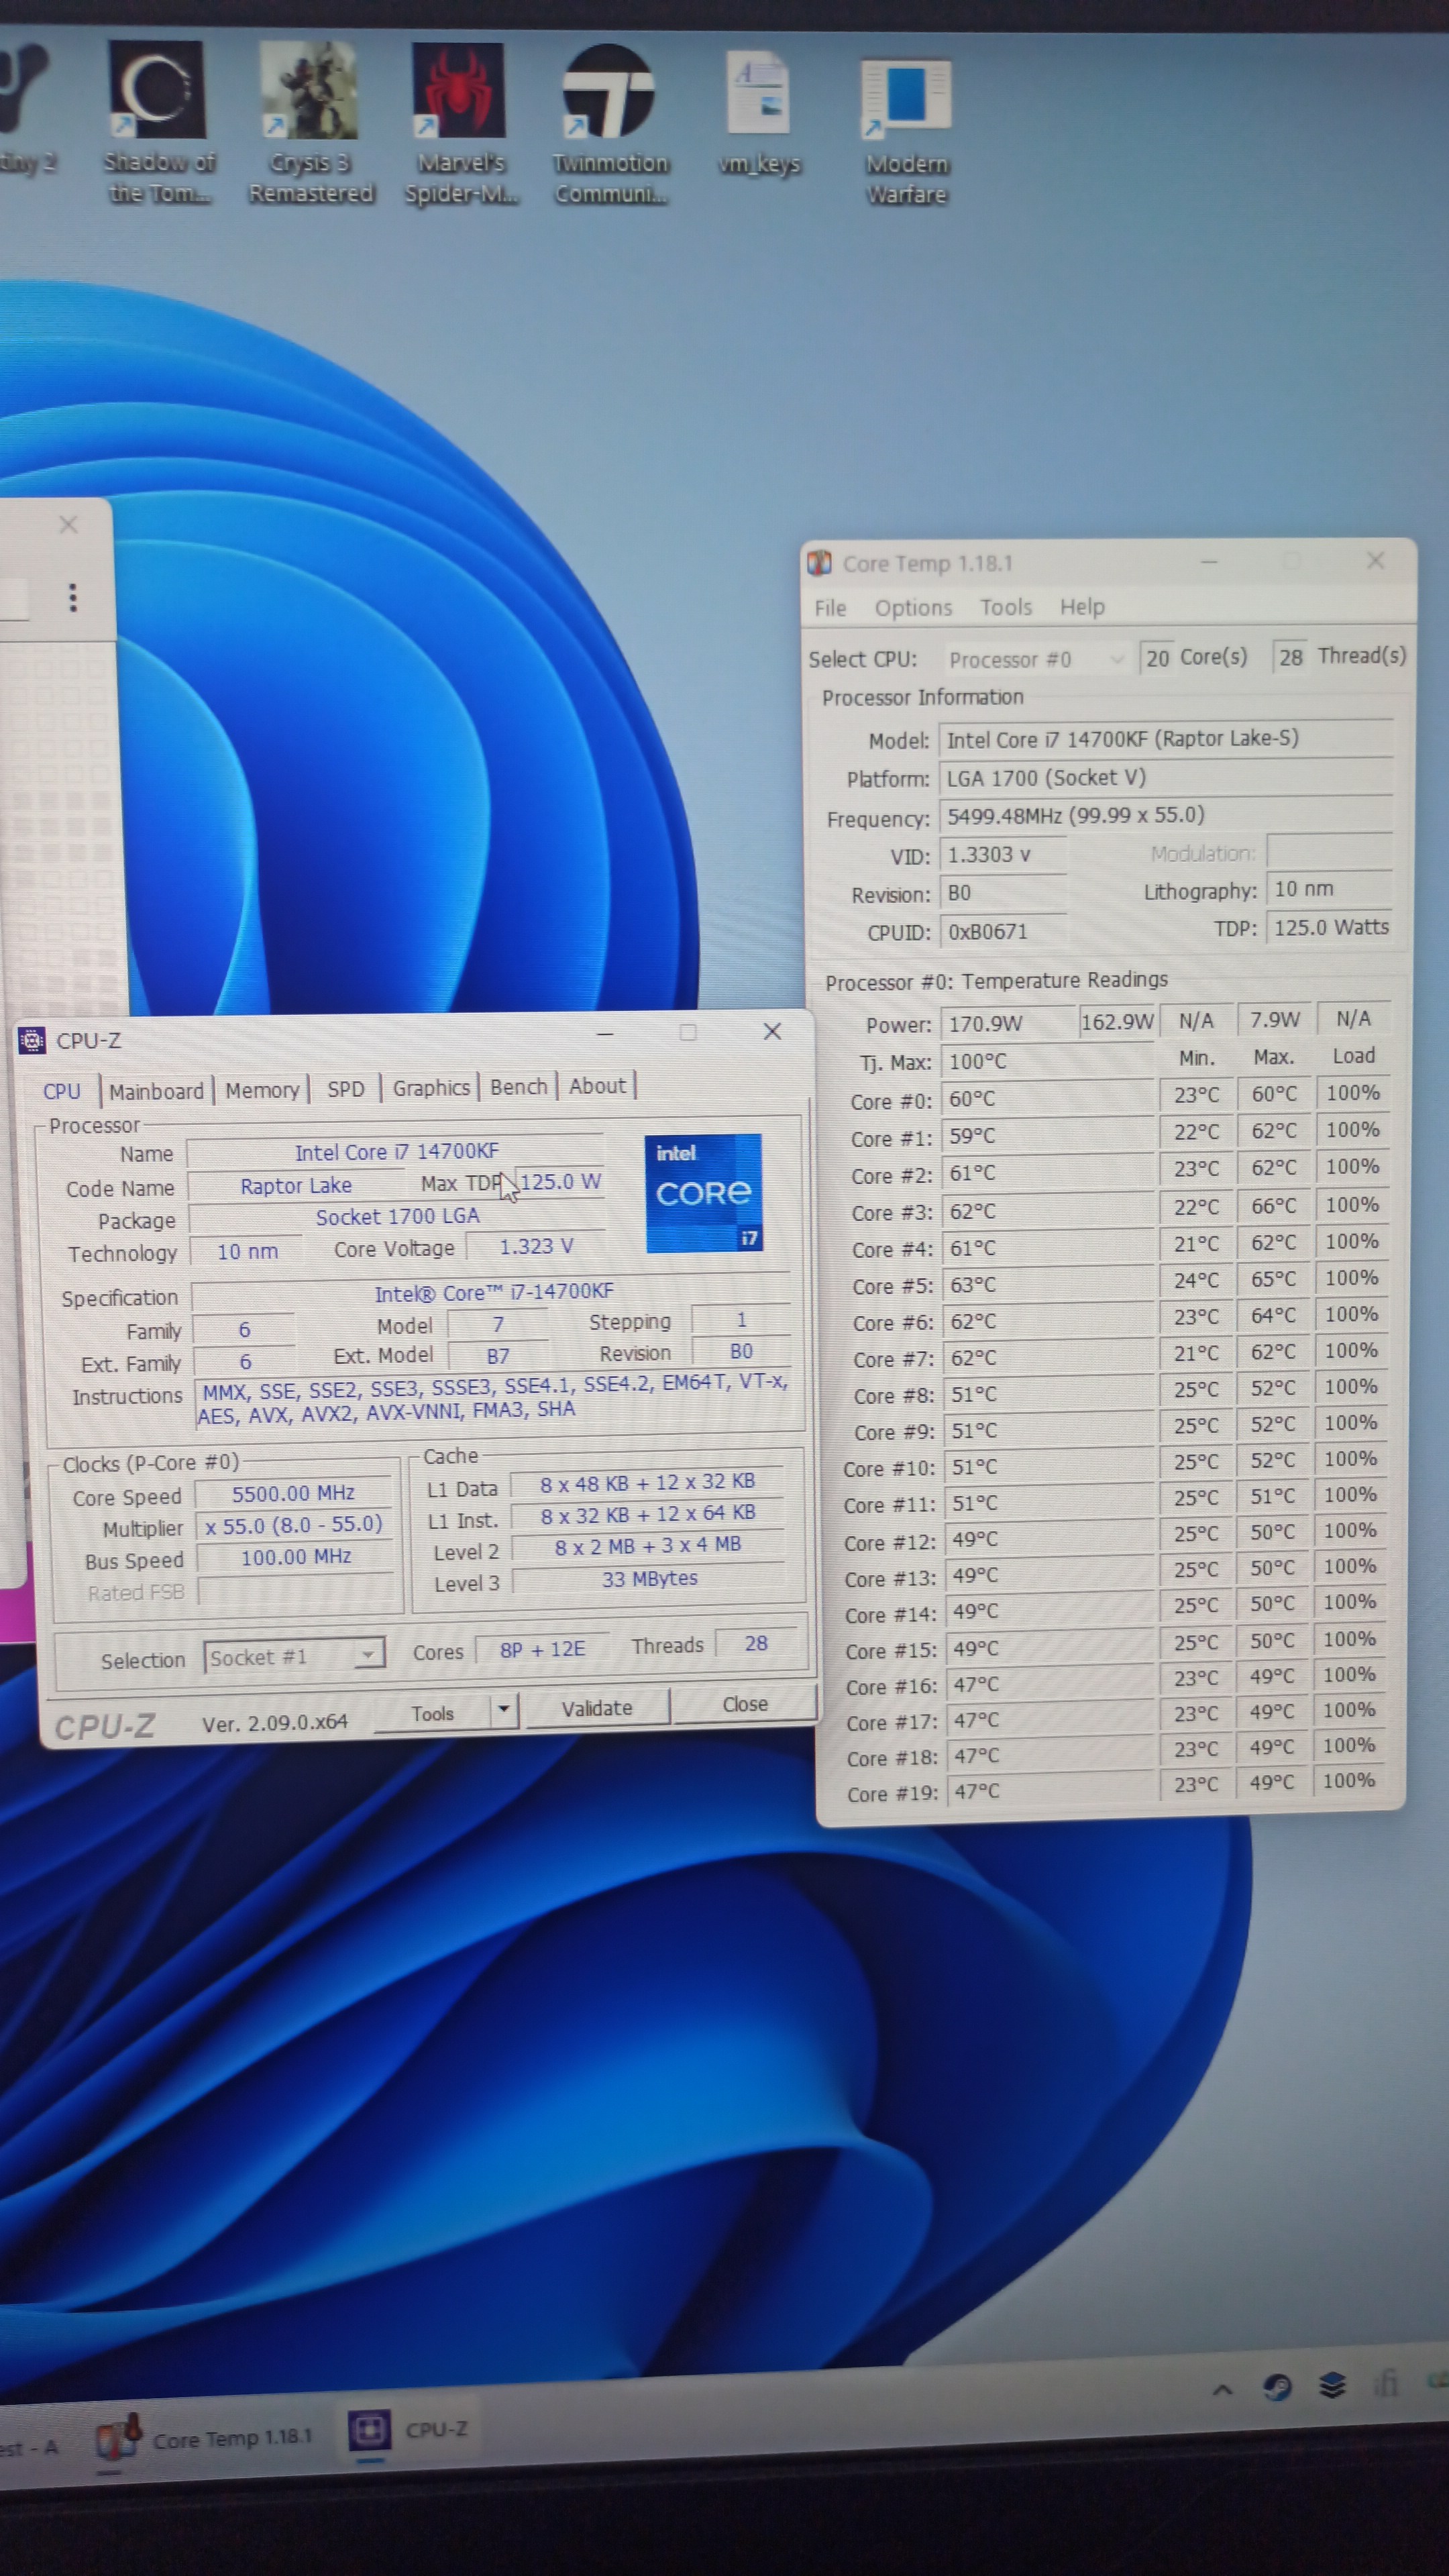The width and height of the screenshot is (1449, 2576).
Task: Click the Level 3 cache value 33 MBytes
Action: pos(649,1578)
